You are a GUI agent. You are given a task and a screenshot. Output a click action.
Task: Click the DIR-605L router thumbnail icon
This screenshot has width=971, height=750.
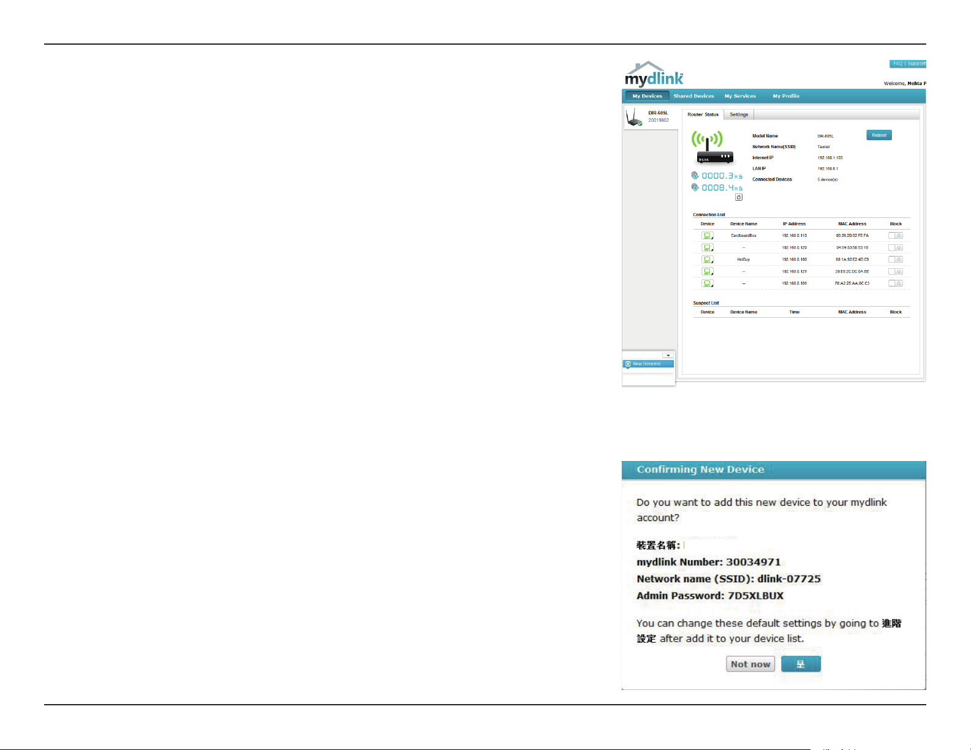(x=635, y=117)
